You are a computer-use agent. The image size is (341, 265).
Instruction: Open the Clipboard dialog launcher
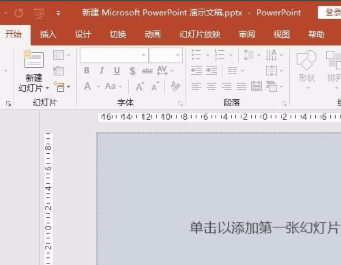click(x=8, y=104)
